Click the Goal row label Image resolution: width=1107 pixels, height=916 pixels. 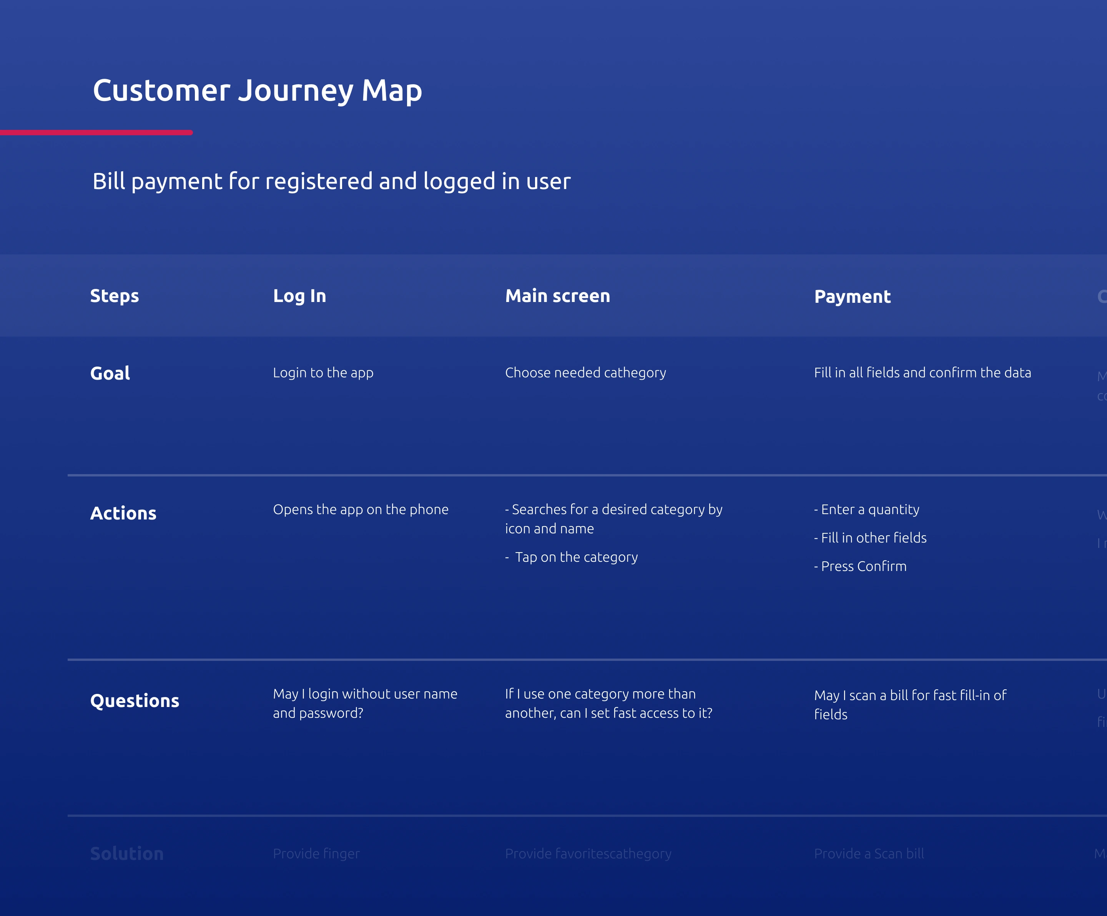point(110,373)
